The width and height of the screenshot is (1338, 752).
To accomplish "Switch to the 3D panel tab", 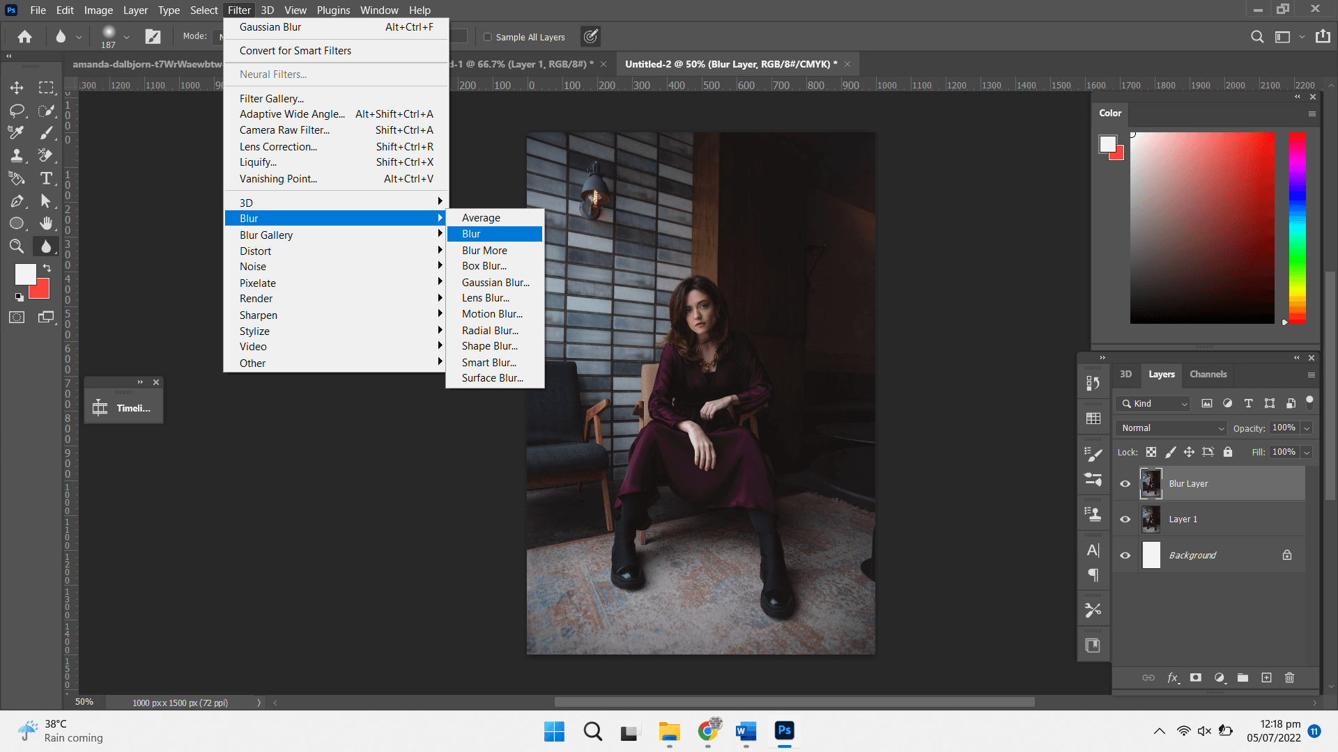I will tap(1125, 374).
